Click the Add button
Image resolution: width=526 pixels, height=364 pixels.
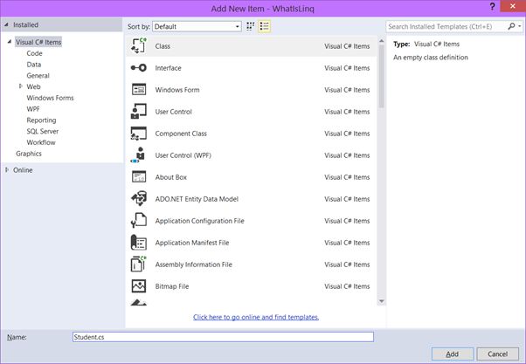[453, 354]
